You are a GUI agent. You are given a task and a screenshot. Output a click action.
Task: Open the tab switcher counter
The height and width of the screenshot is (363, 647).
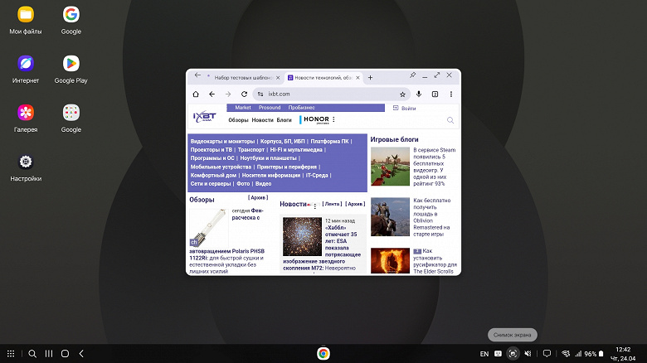point(435,94)
